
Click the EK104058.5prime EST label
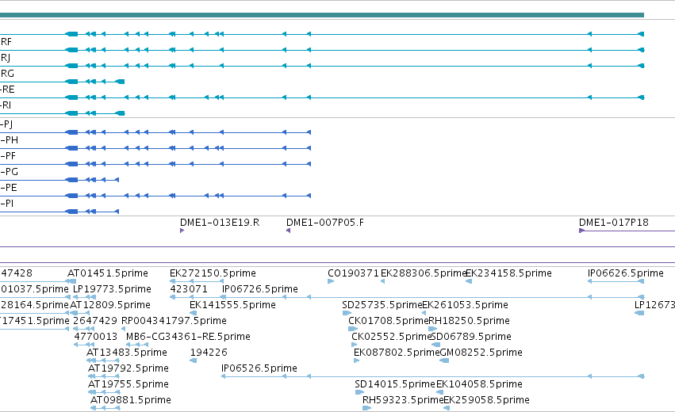(x=480, y=384)
